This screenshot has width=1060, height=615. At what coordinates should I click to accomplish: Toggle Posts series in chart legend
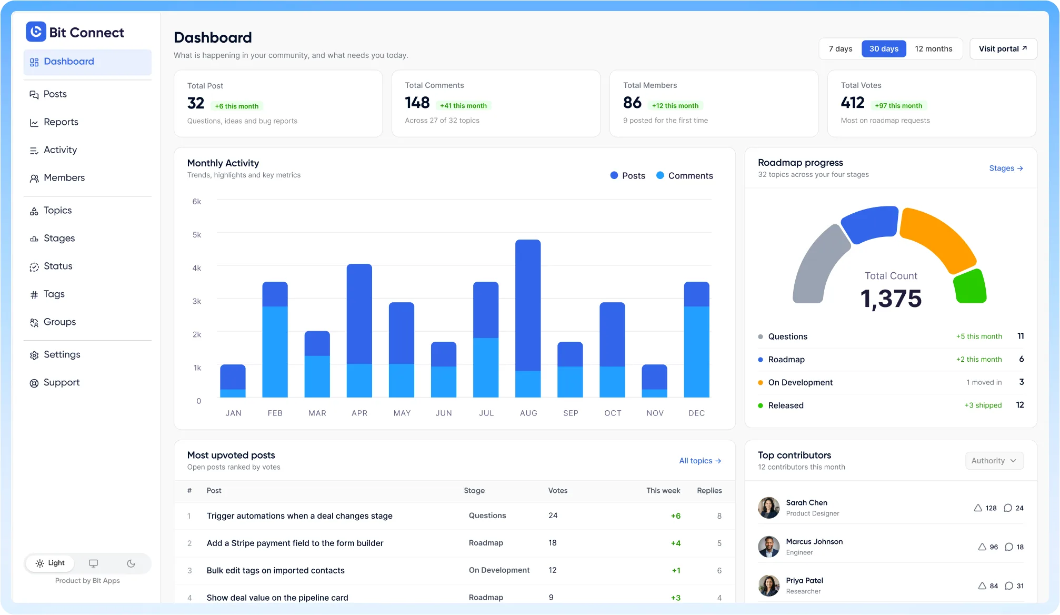pos(627,176)
